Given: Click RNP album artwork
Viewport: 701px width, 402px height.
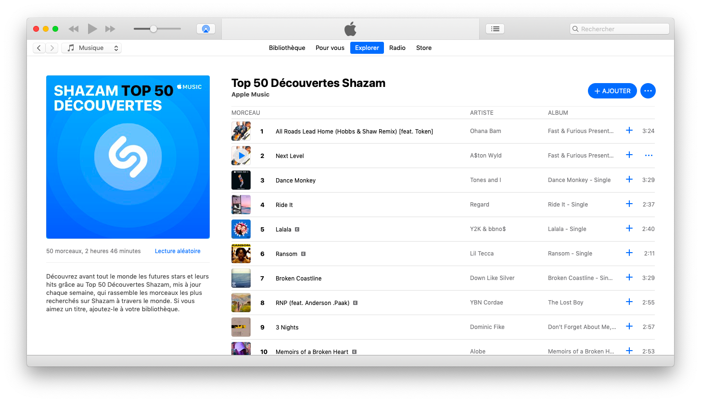Looking at the screenshot, I should click(x=241, y=303).
